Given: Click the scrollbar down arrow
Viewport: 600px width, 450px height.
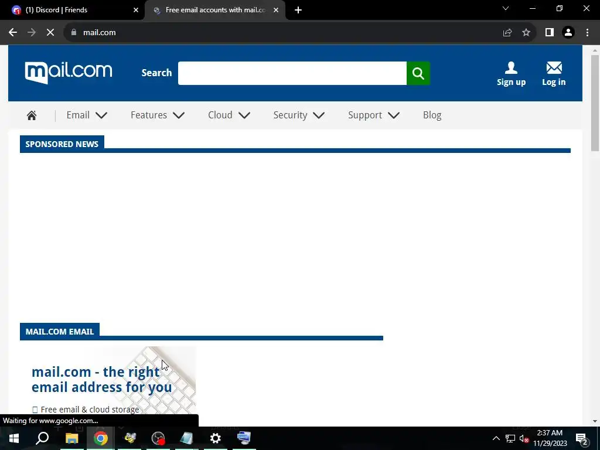Looking at the screenshot, I should pyautogui.click(x=595, y=421).
